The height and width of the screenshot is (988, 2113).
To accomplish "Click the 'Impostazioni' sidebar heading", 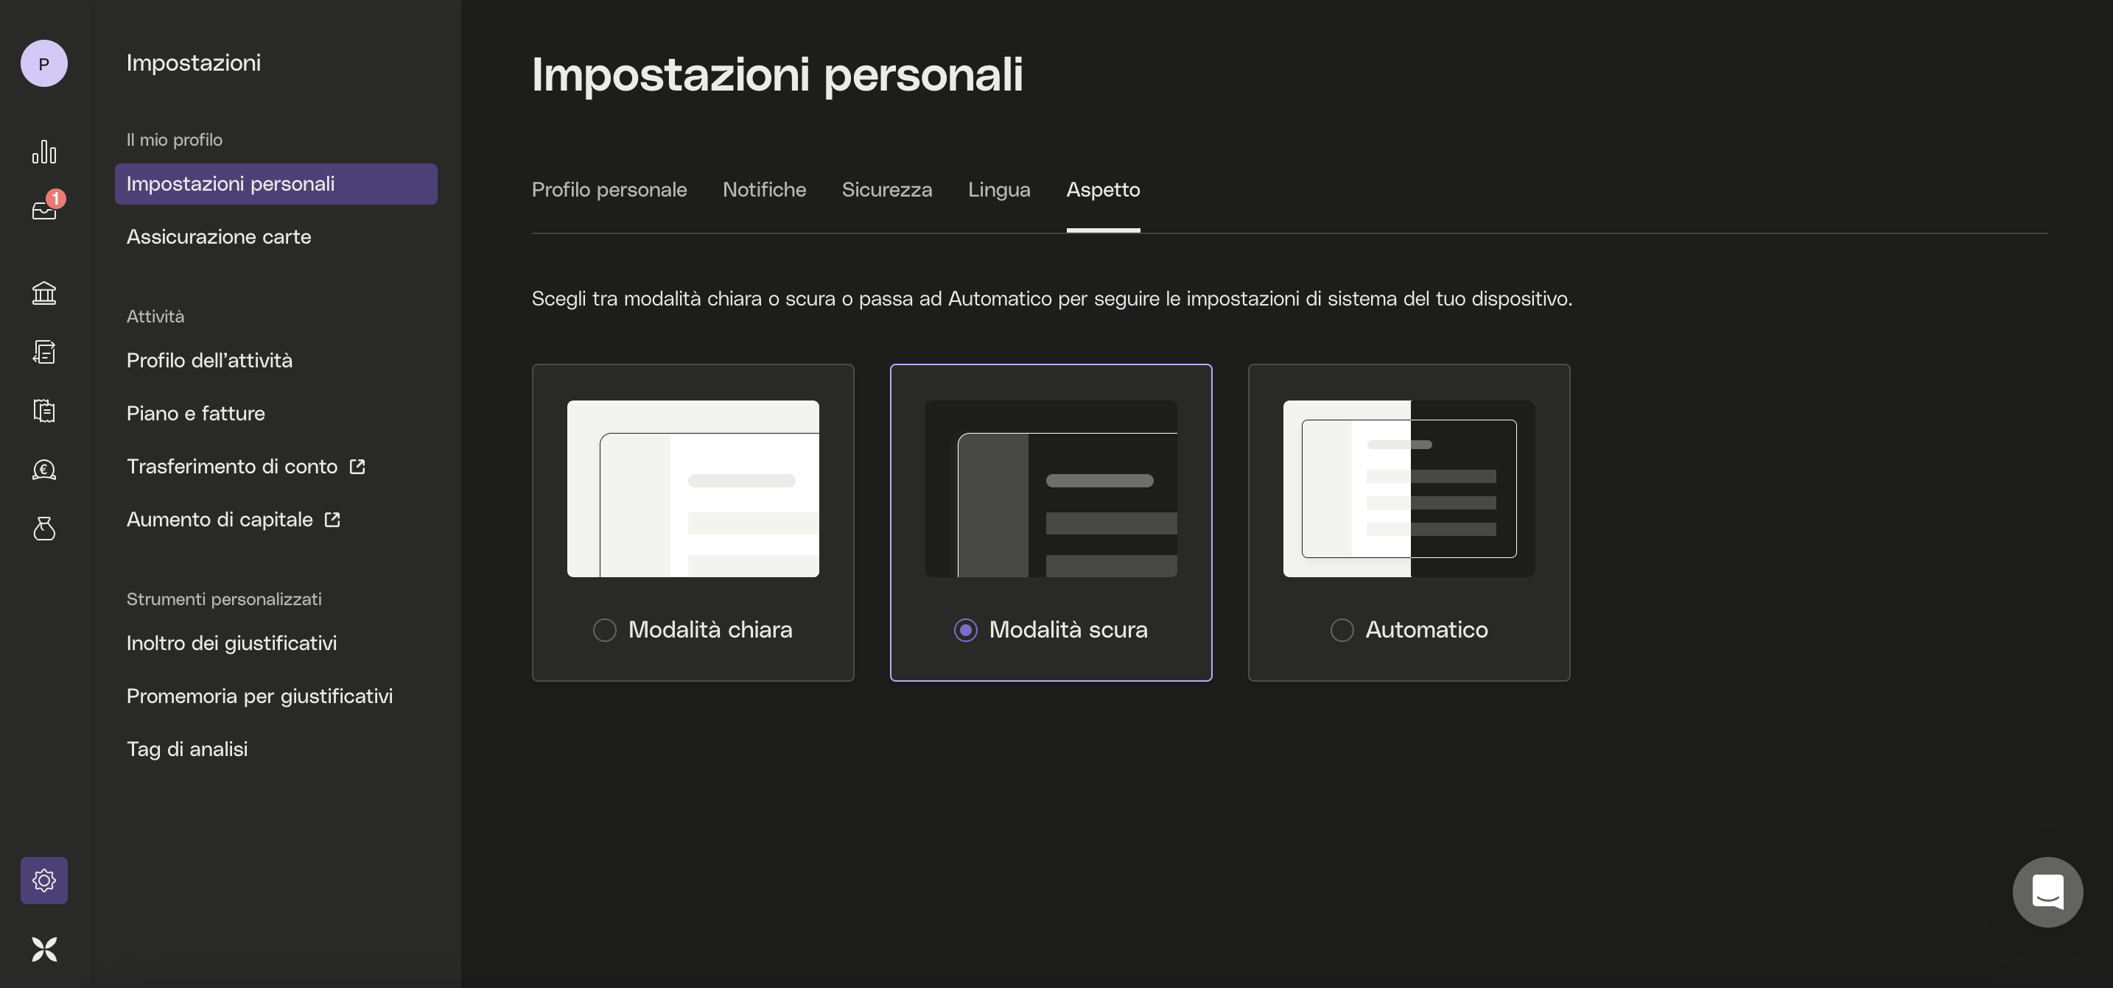I will click(194, 63).
